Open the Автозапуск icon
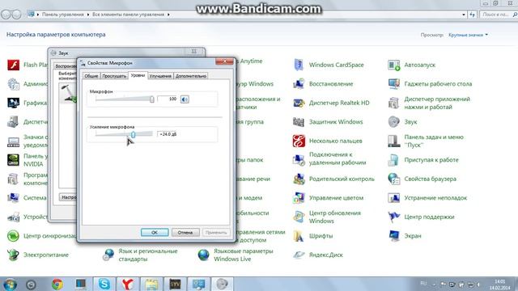Viewport: 518px width, 291px height. [394, 65]
